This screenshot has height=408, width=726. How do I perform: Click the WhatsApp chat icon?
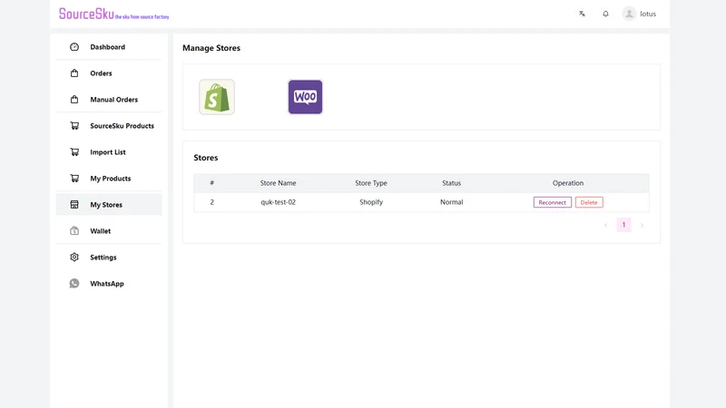[74, 284]
